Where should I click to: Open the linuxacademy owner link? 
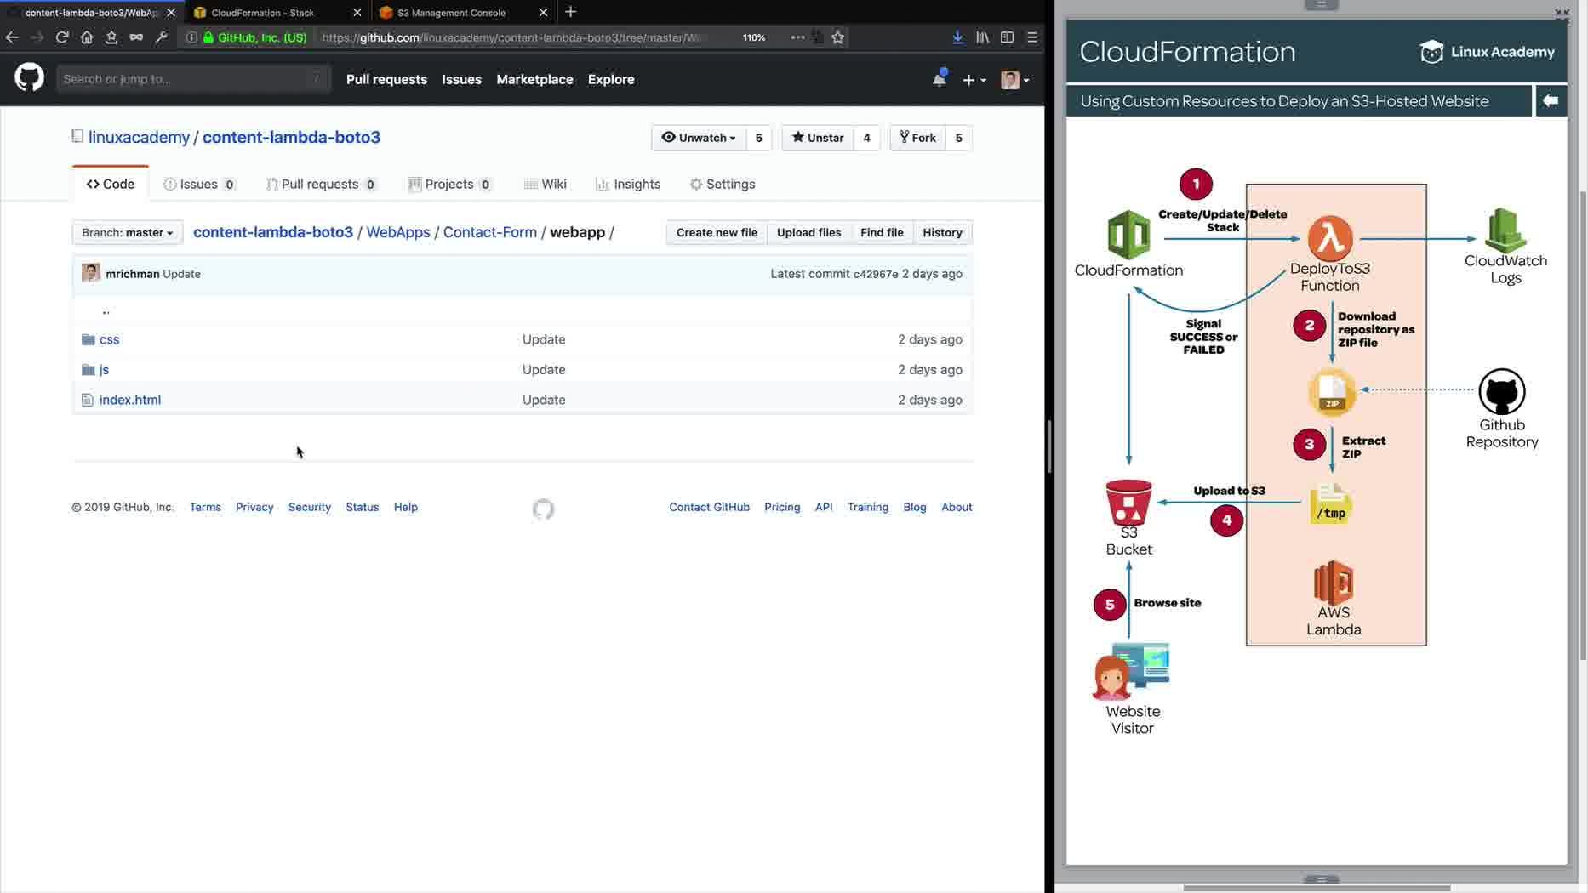coord(139,137)
